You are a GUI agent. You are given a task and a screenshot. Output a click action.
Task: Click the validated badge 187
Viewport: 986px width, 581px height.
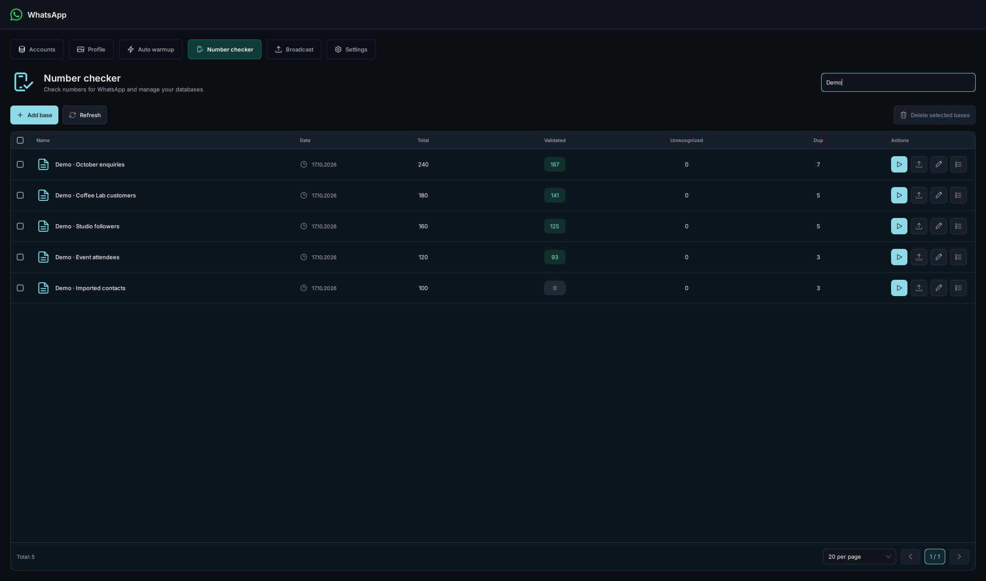pos(555,164)
